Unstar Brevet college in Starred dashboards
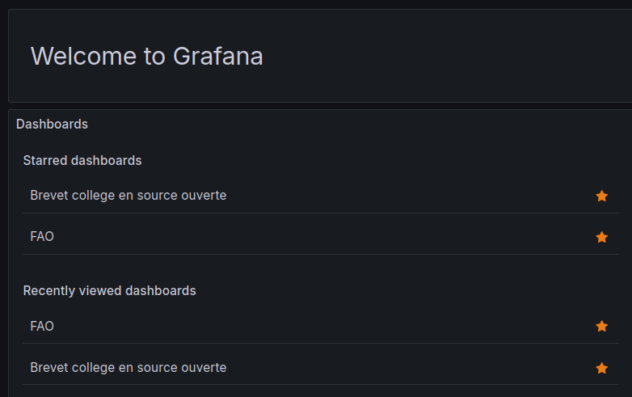The height and width of the screenshot is (397, 632). coord(601,196)
